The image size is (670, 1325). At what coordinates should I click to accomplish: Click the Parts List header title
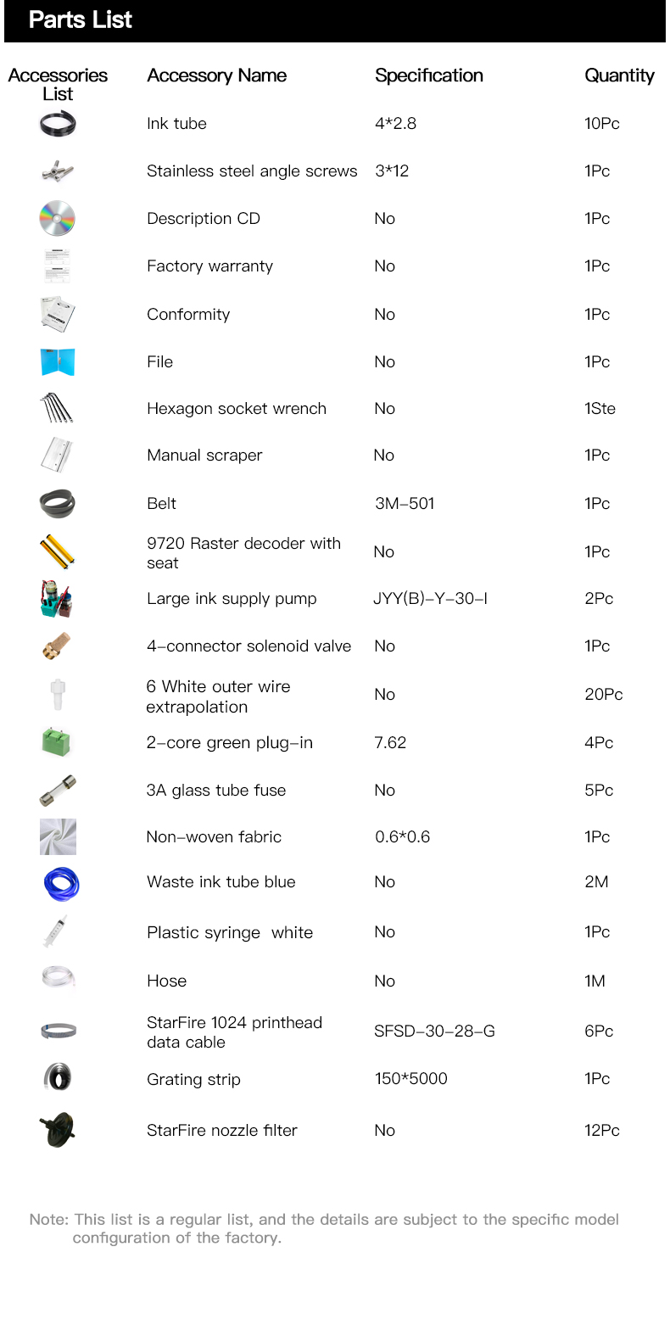81,20
